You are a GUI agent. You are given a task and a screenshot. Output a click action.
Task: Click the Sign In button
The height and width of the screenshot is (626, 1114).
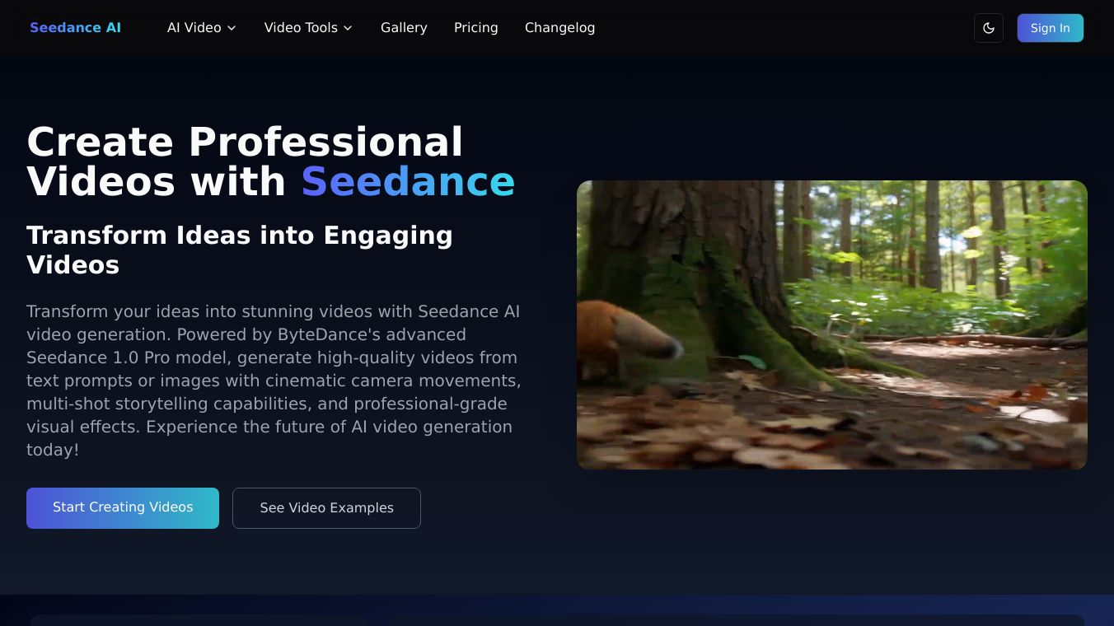(x=1050, y=28)
